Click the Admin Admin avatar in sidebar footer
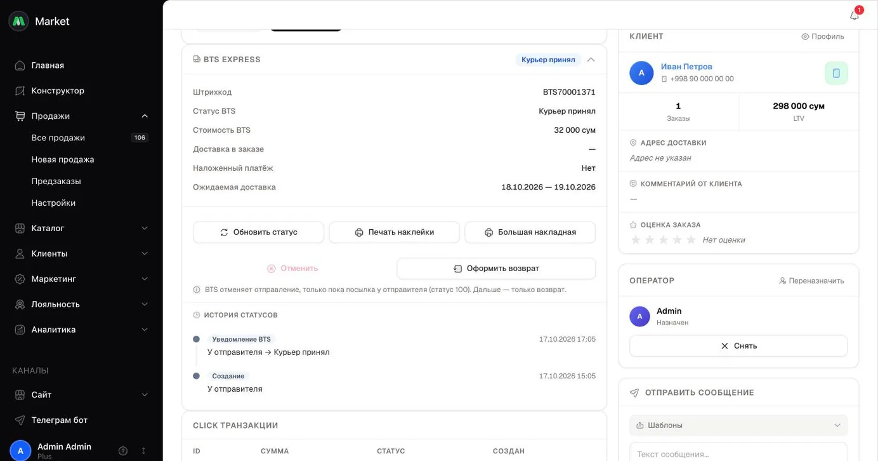878x461 pixels. [x=20, y=451]
